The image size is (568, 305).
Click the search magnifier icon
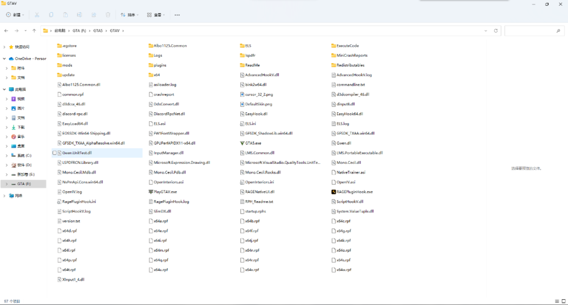(558, 31)
